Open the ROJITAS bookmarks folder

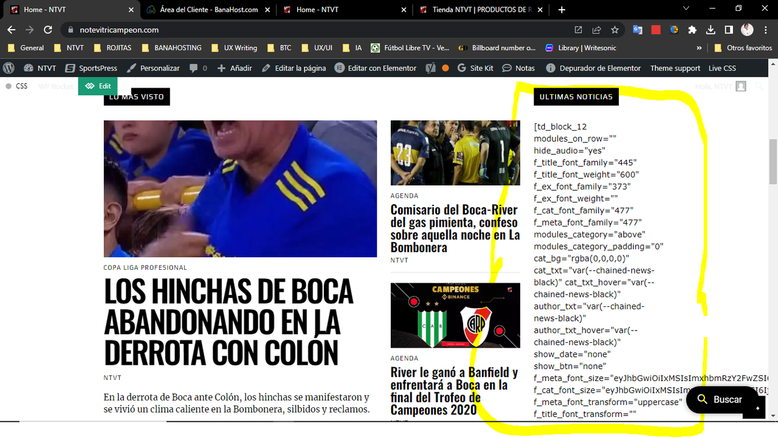pos(113,47)
